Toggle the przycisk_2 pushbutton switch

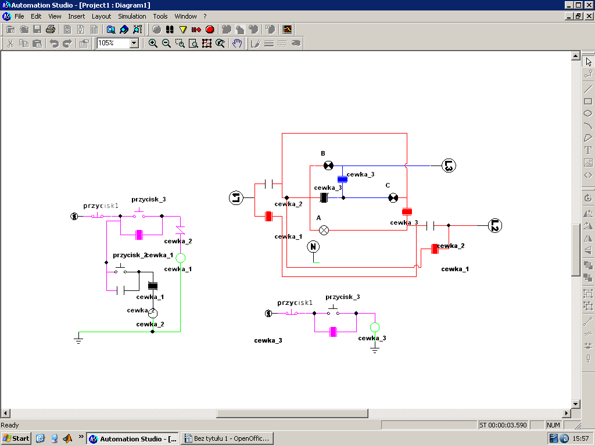tap(120, 269)
